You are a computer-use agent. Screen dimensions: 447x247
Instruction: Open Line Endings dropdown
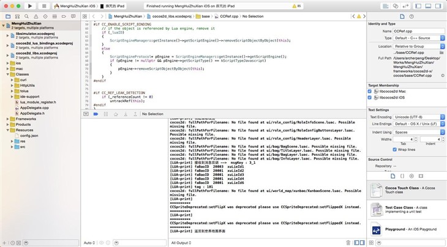click(419, 124)
